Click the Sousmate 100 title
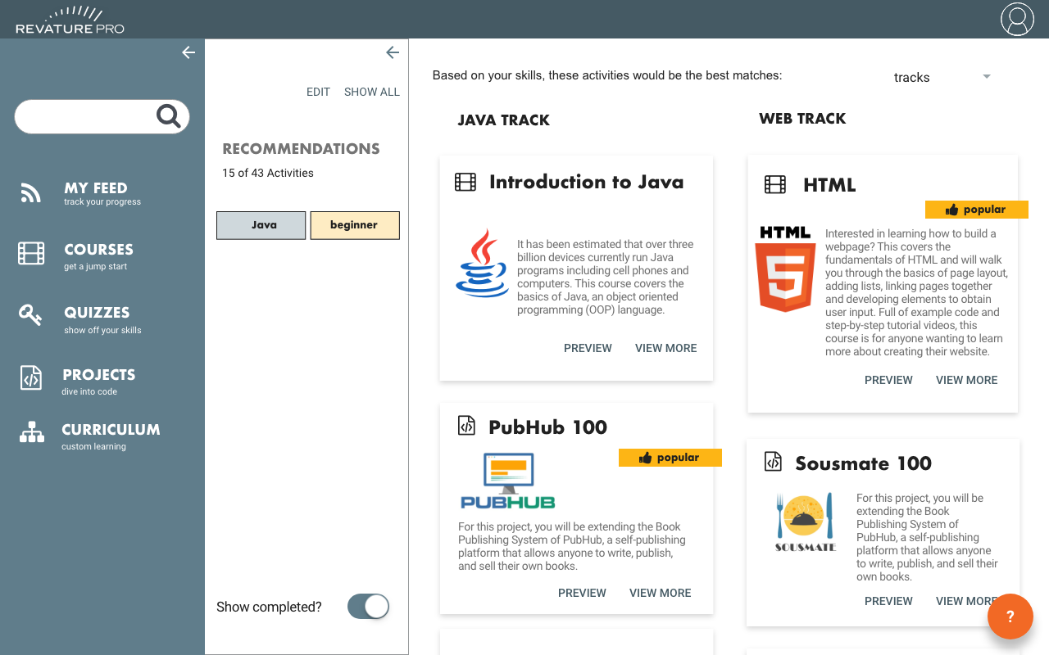Screen dimensions: 1049x655 863,463
